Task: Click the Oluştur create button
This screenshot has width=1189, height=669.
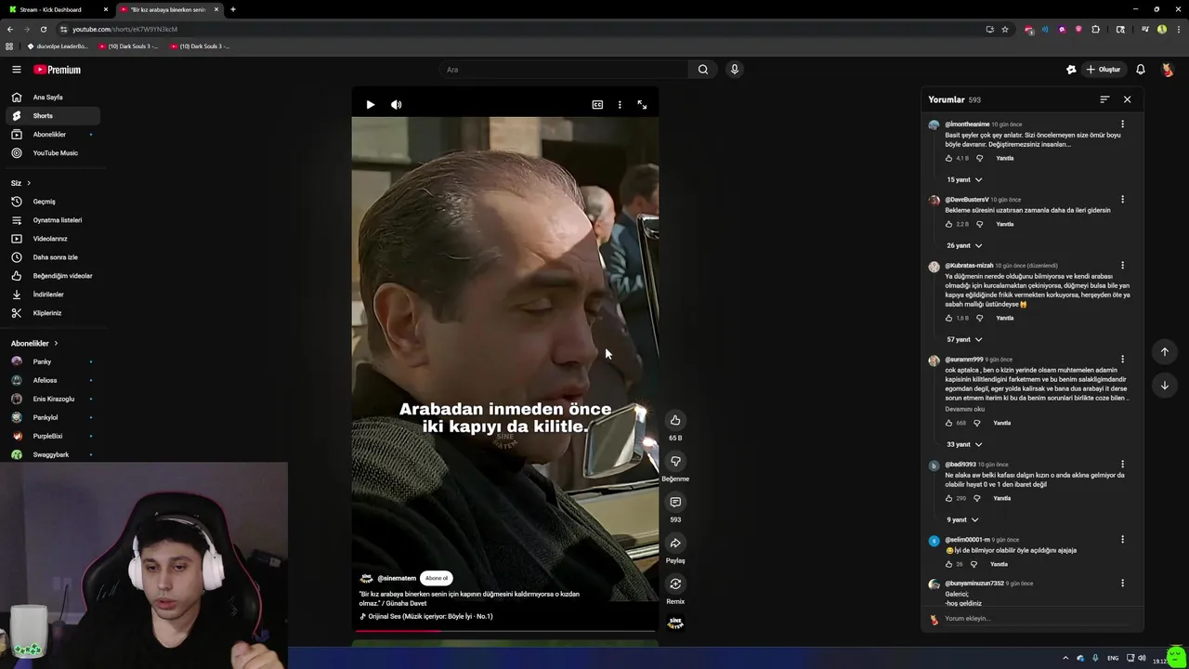Action: [x=1104, y=70]
